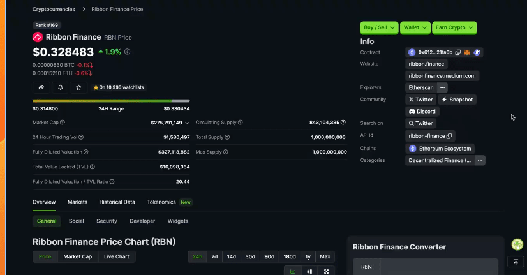The image size is (527, 275).
Task: Select the Max time range
Action: [325, 256]
